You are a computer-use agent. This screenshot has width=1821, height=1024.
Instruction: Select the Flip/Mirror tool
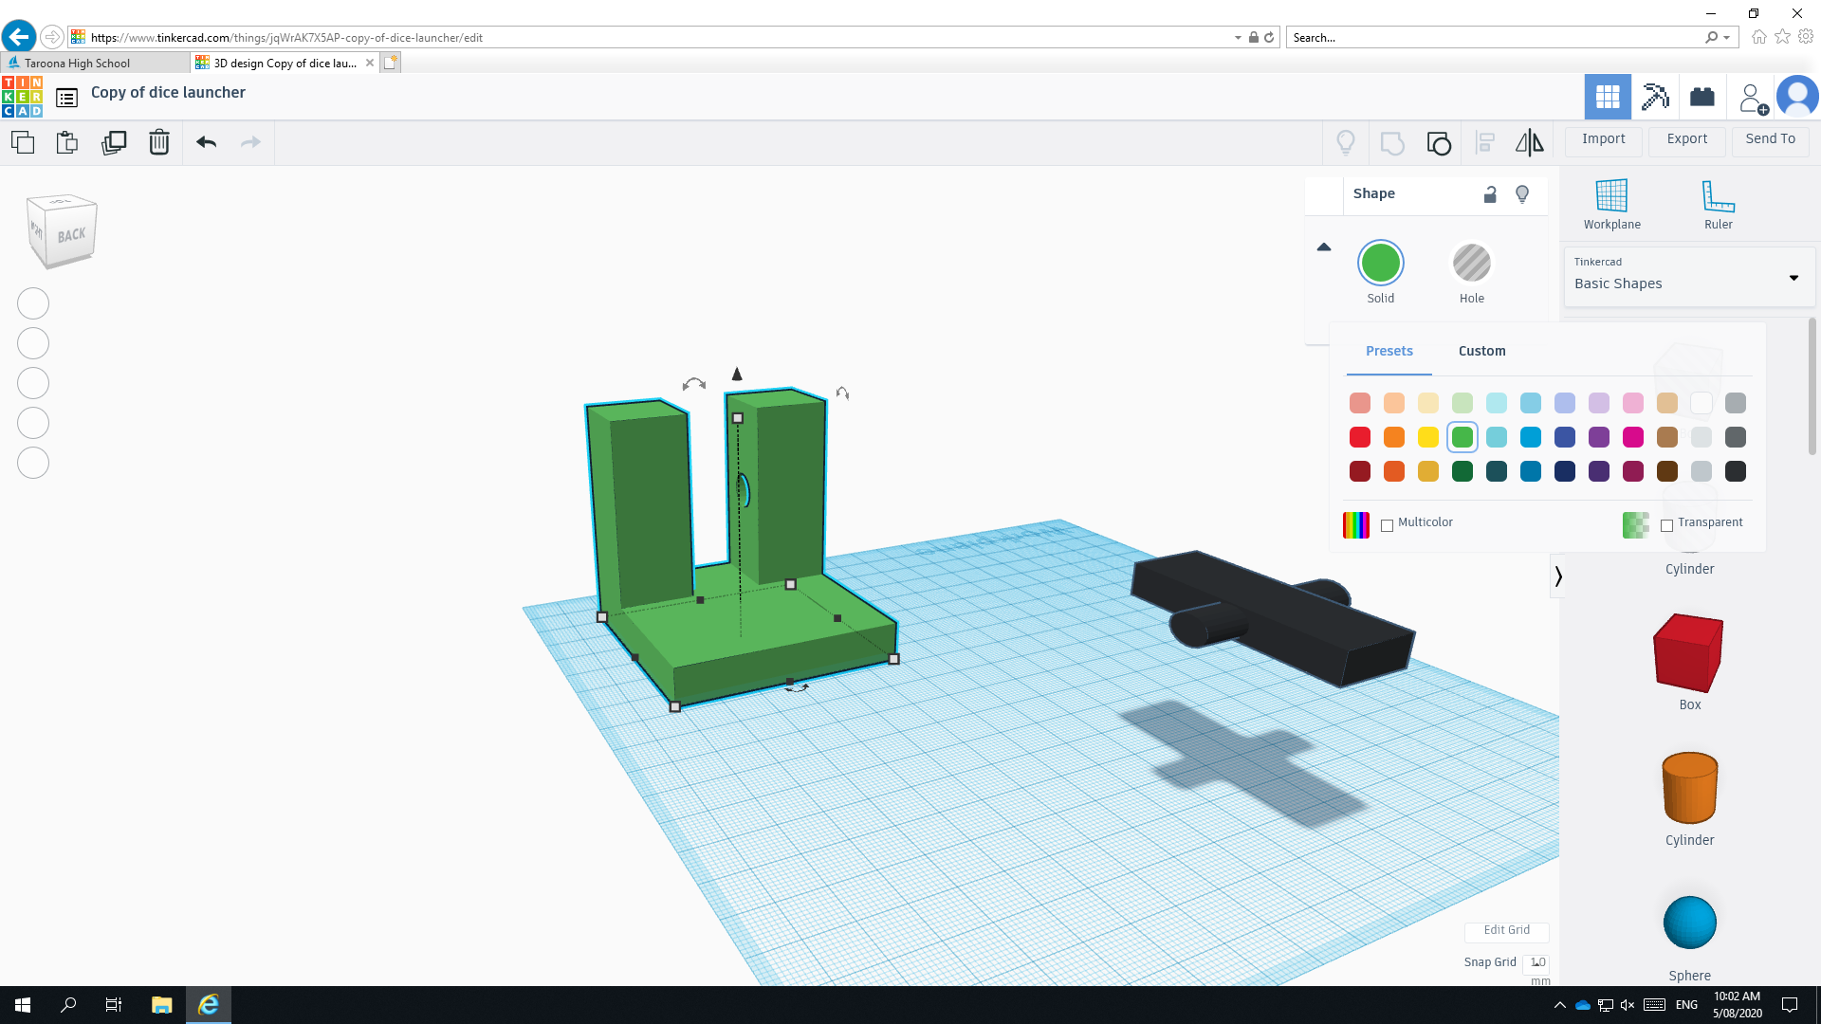click(1529, 142)
